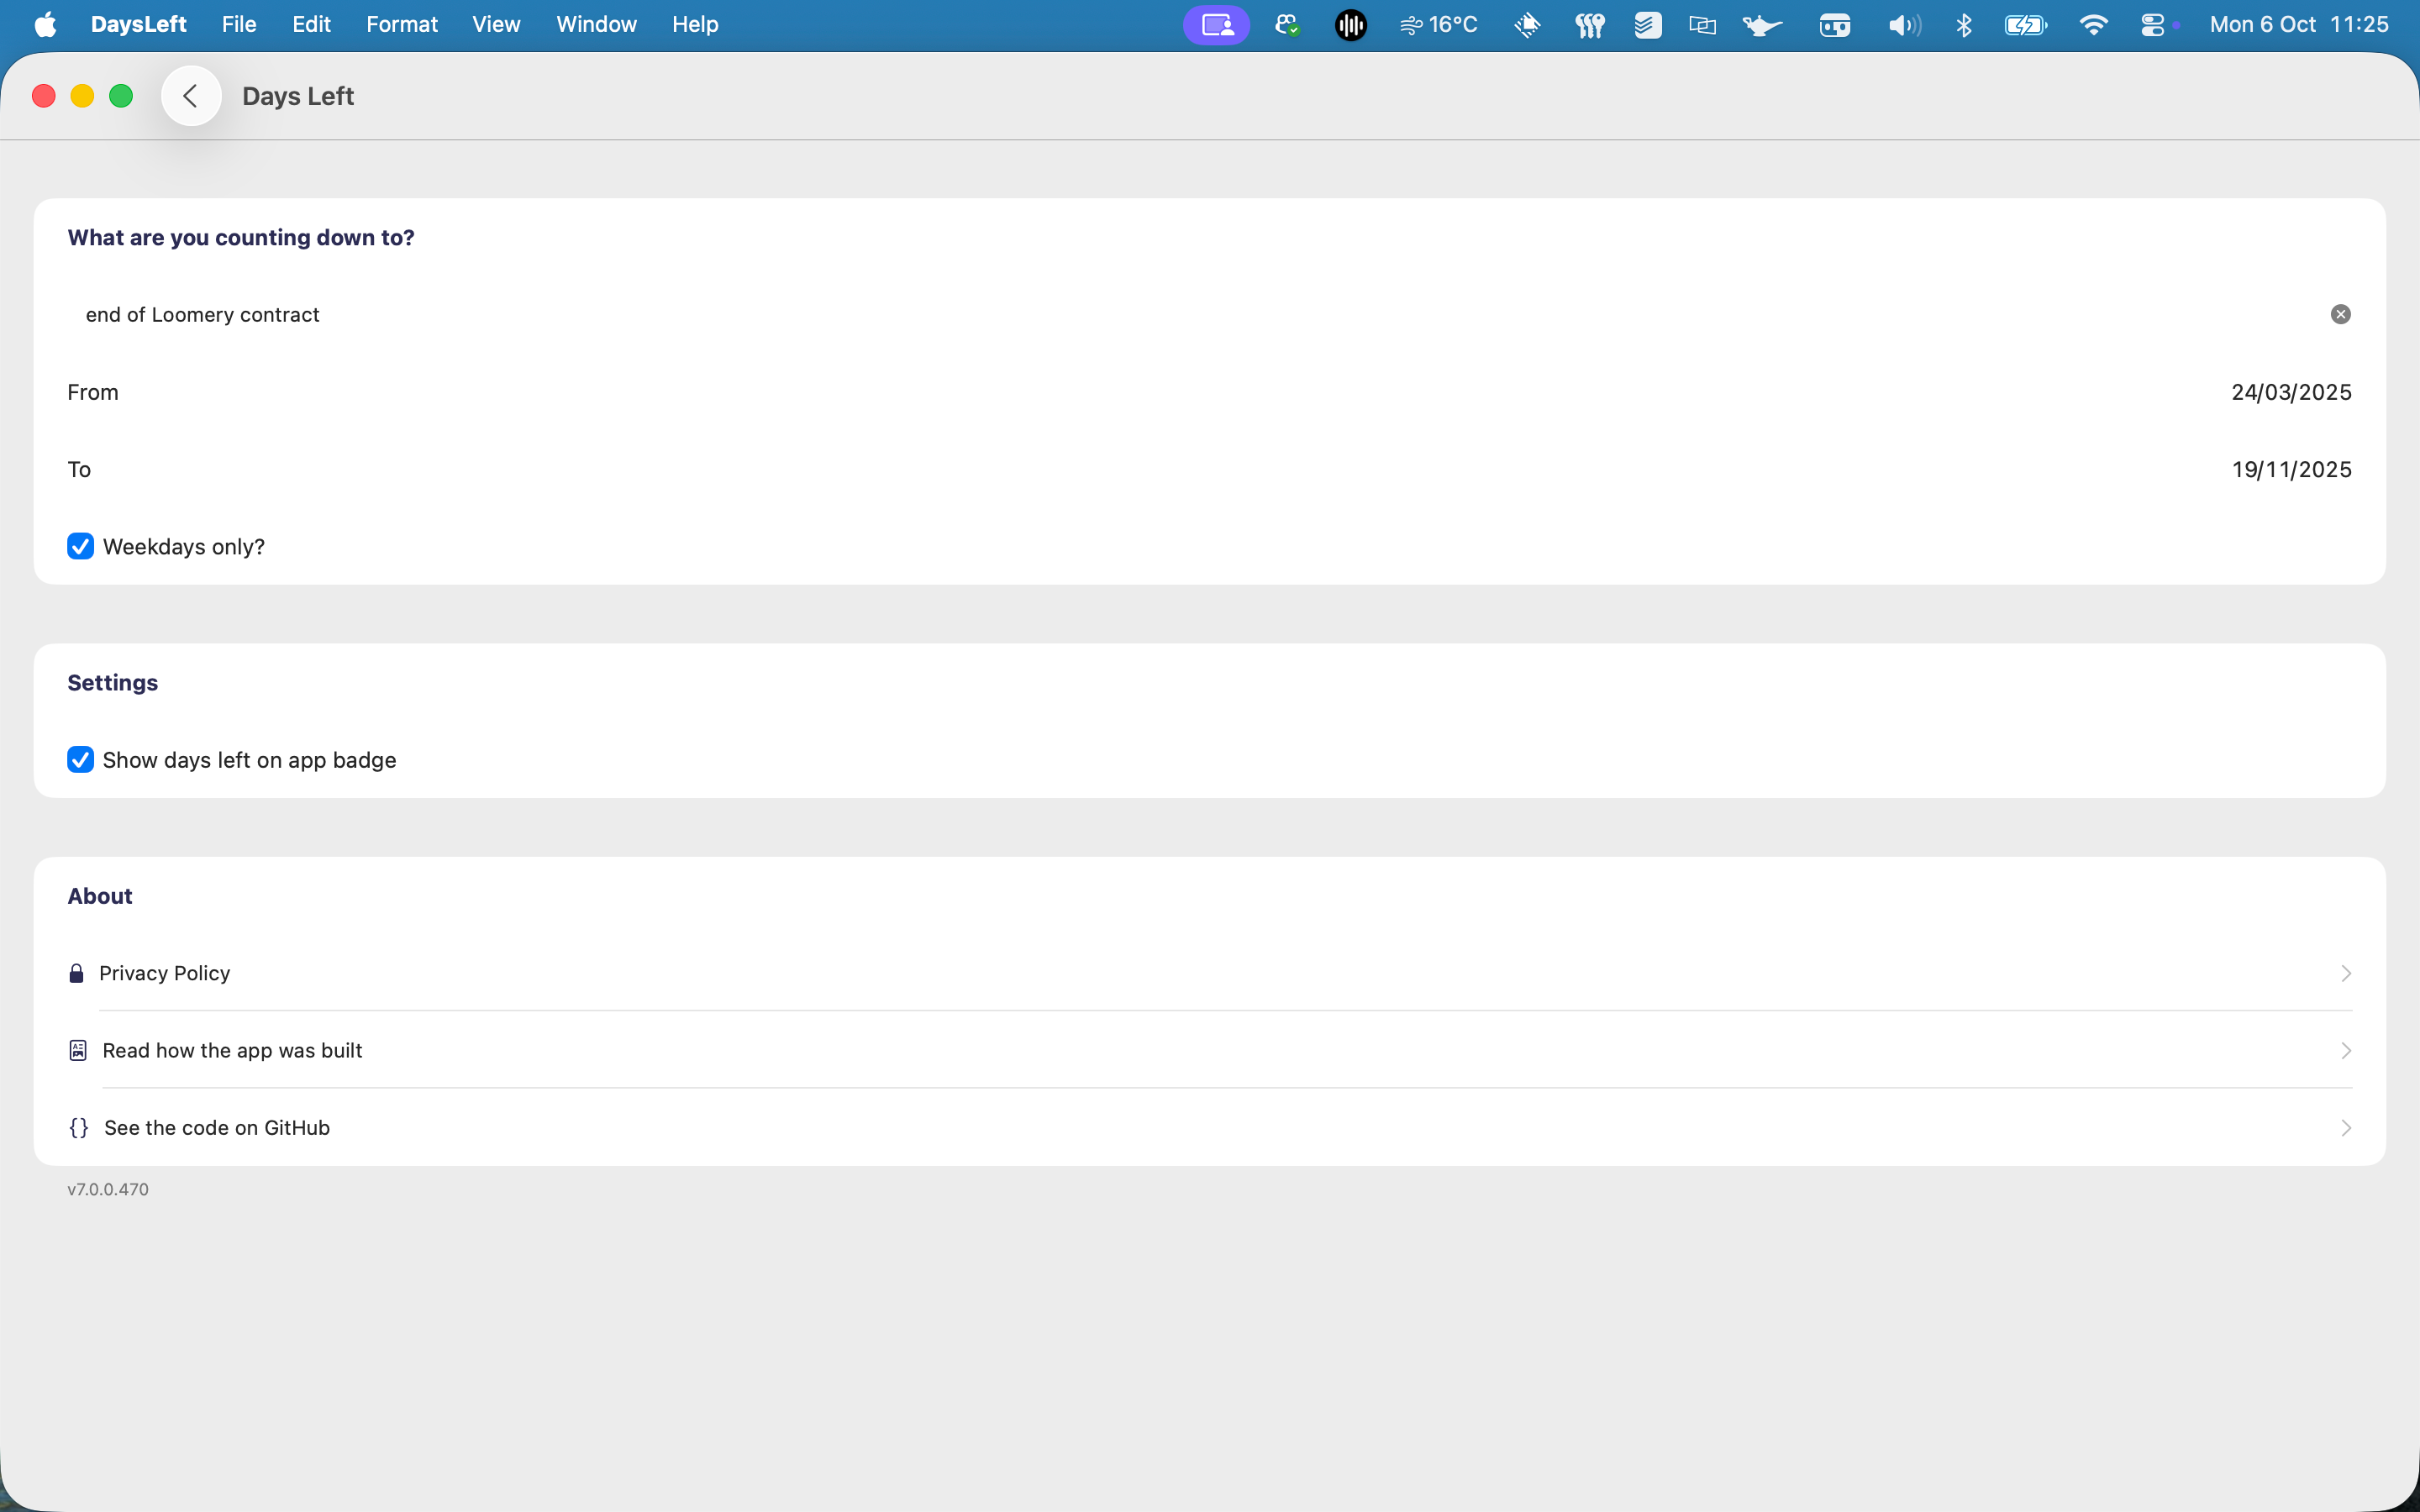
Task: Click the people with green checkmark menu bar icon
Action: [1287, 25]
